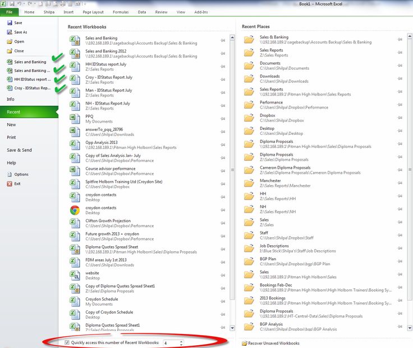Open Man - IDStatus Report July workbook
Viewport: 413px width, 348px height.
tap(147, 93)
